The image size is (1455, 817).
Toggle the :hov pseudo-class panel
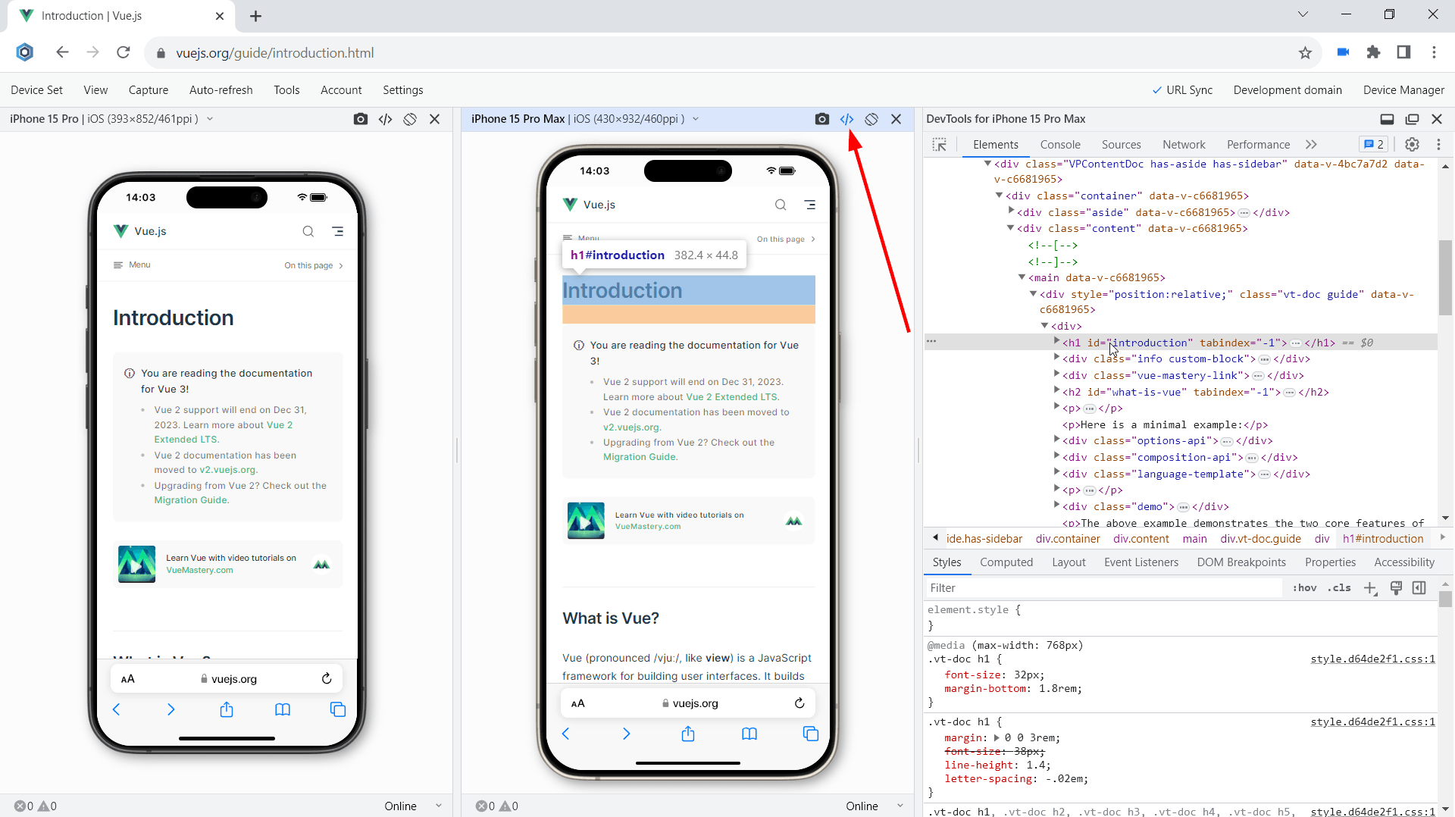(x=1305, y=588)
